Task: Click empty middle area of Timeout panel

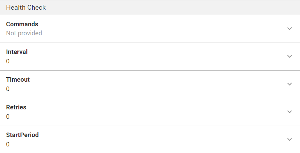Action: point(150,84)
